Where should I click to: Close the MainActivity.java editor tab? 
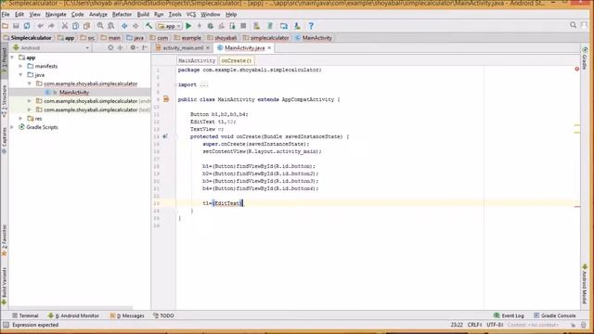269,48
